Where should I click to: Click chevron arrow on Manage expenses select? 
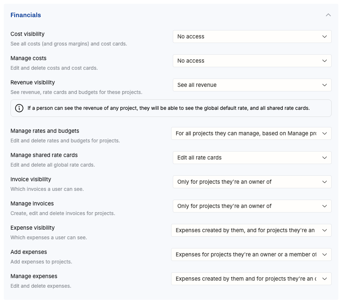click(325, 279)
